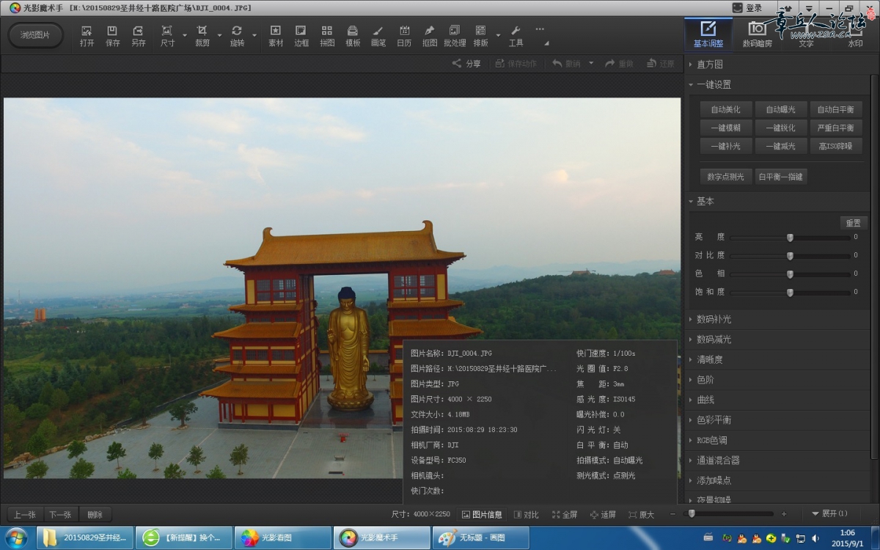
Task: Open an image with the 打开 icon
Action: pos(87,36)
